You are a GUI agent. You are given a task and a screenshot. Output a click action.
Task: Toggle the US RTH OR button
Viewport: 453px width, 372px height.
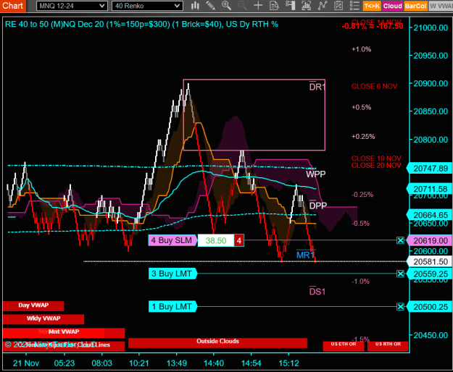pyautogui.click(x=388, y=346)
